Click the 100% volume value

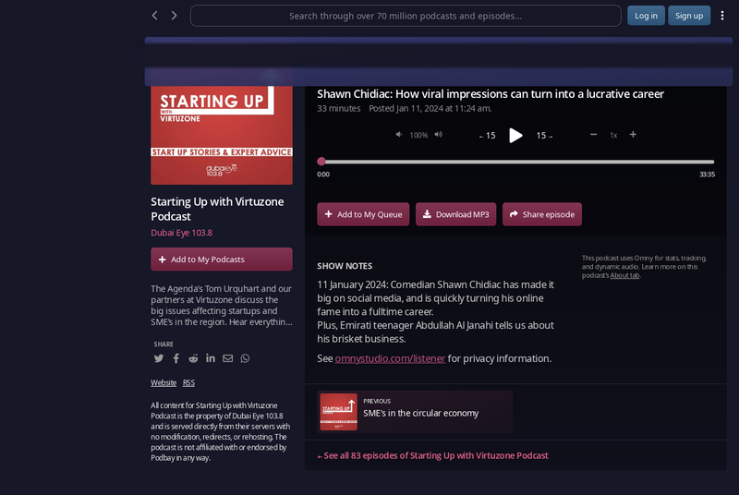coord(418,135)
